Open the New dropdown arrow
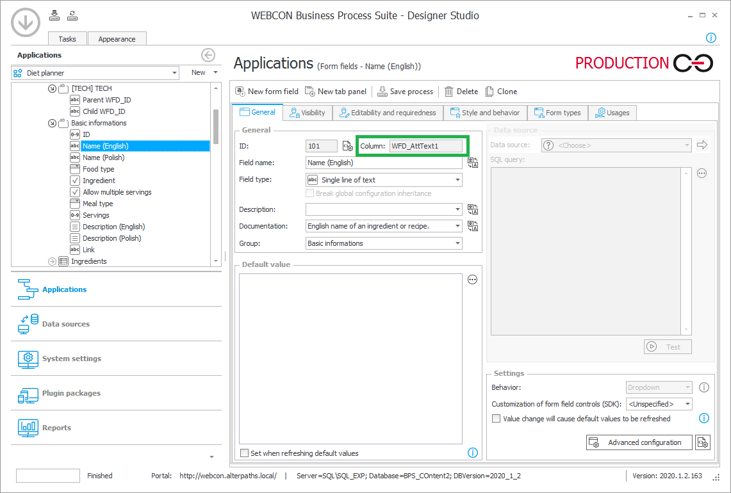The width and height of the screenshot is (731, 493). pos(215,72)
